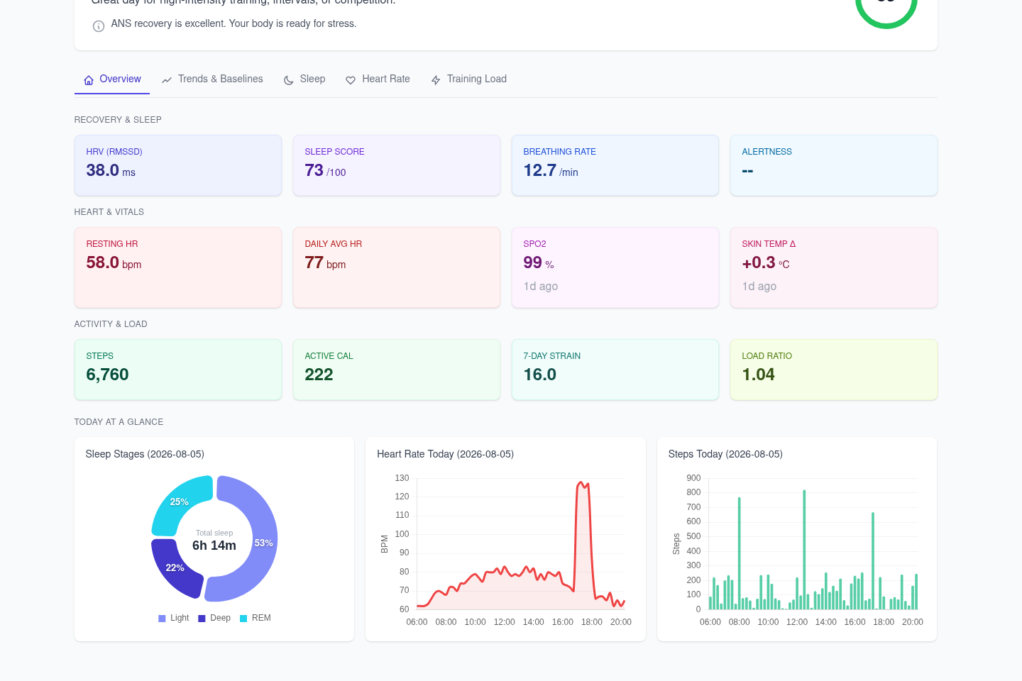Toggle the Deep legend swatch in sleep chart
This screenshot has height=681, width=1022.
(x=202, y=619)
